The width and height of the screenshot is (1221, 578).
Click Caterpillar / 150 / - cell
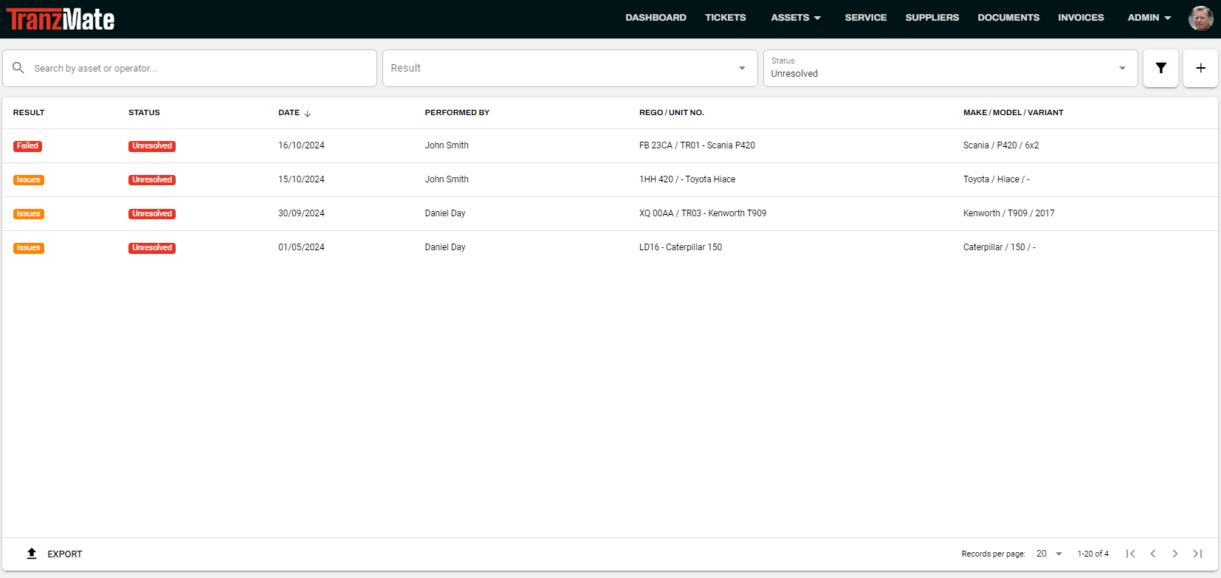(999, 247)
